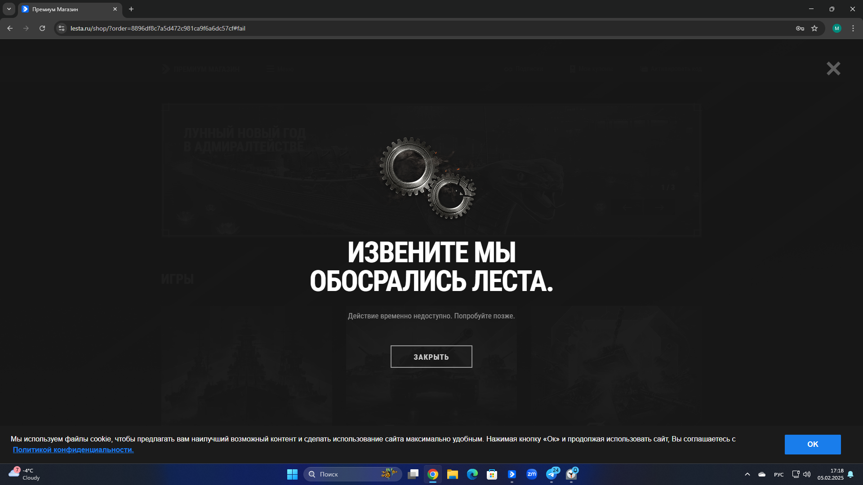Expand the tab search dropdown

pos(9,9)
